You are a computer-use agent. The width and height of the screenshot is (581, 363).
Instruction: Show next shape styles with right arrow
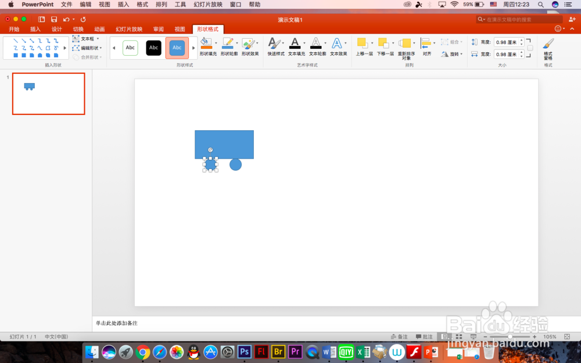click(x=193, y=48)
